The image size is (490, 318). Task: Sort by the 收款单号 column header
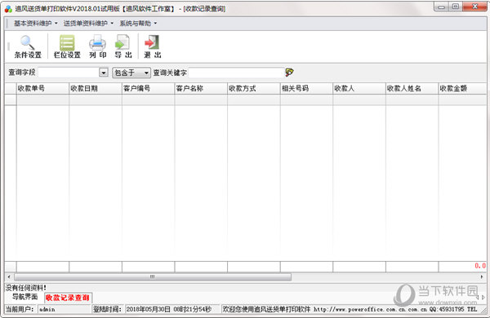click(42, 88)
